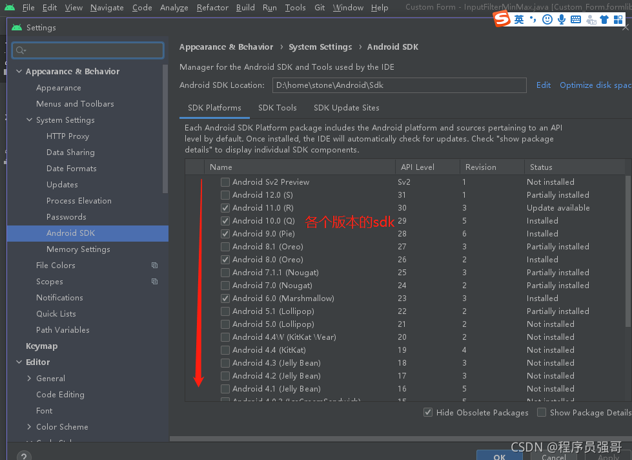Click the horizontal scrollbar below the SDK panel
Image resolution: width=632 pixels, height=460 pixels.
pos(401,438)
